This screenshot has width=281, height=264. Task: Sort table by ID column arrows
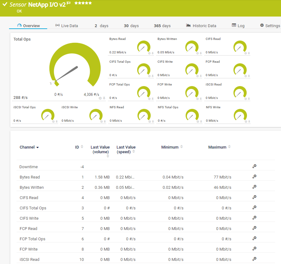click(82, 147)
